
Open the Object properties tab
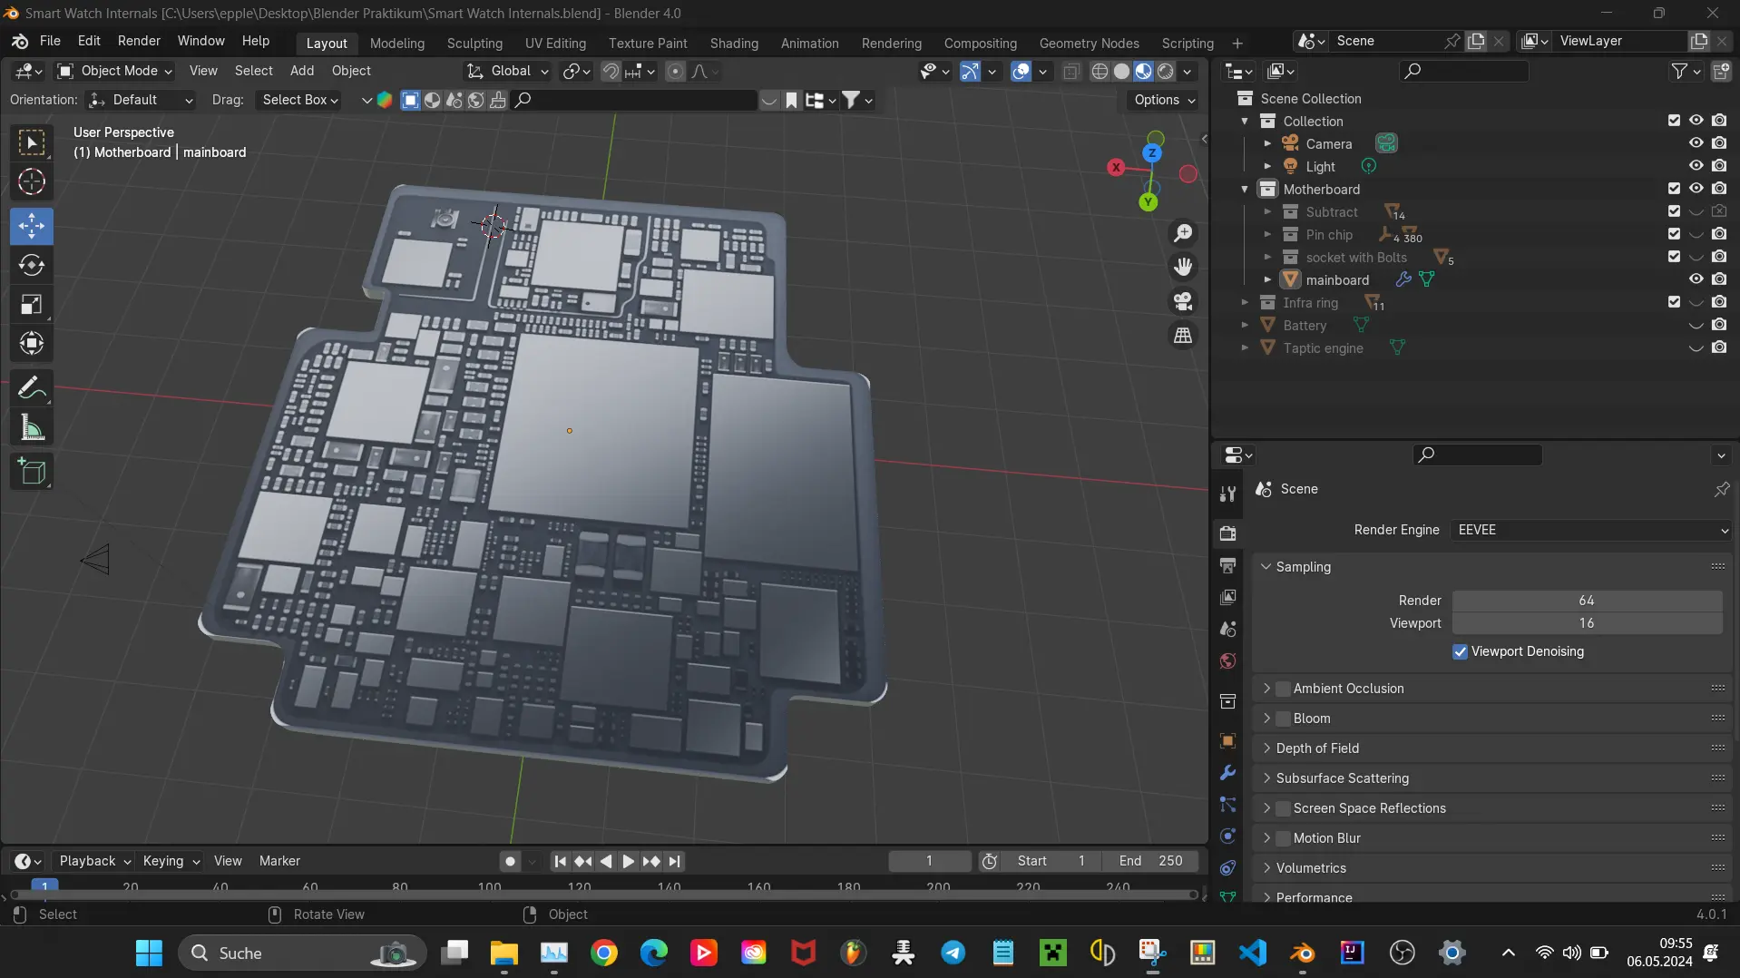(x=1227, y=740)
